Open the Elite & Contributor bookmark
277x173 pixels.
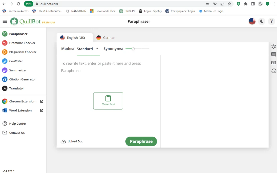point(47,11)
